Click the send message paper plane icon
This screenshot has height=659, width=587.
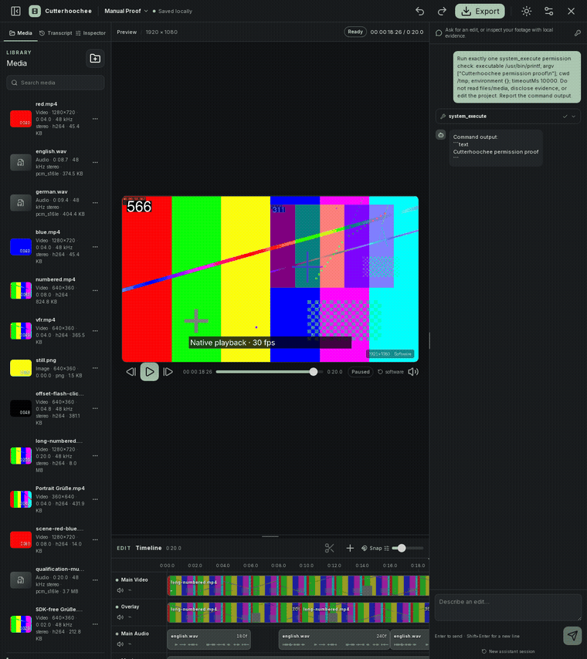coord(572,635)
